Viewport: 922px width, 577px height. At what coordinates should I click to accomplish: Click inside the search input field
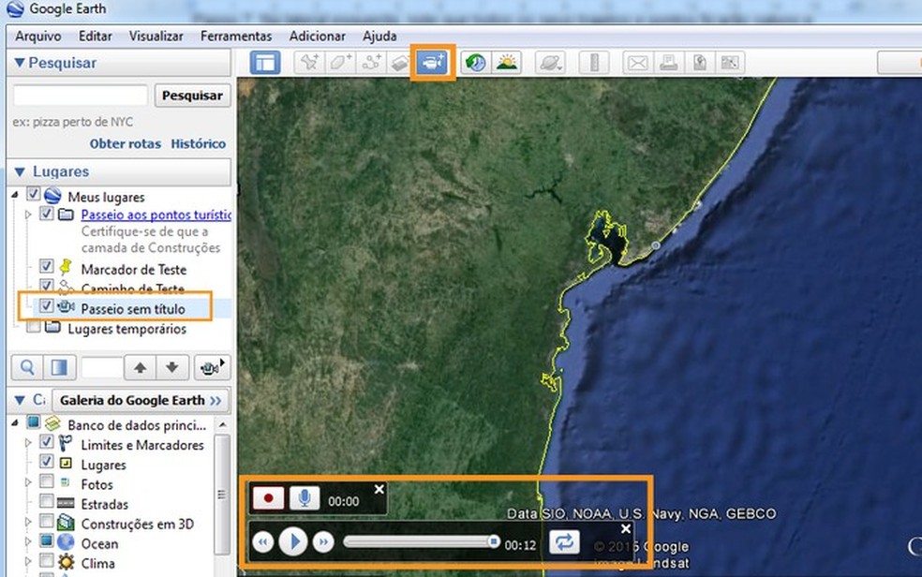click(80, 95)
